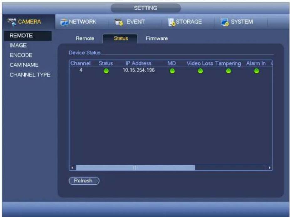290x217 pixels.
Task: Click the green MD indicator for channel 4
Action: [x=172, y=71]
